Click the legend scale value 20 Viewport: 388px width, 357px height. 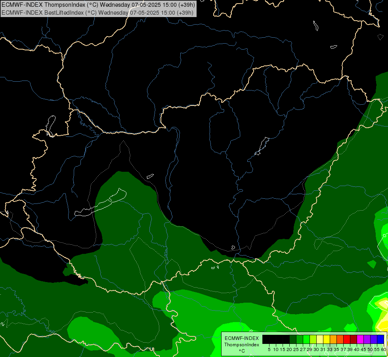pos(289,349)
